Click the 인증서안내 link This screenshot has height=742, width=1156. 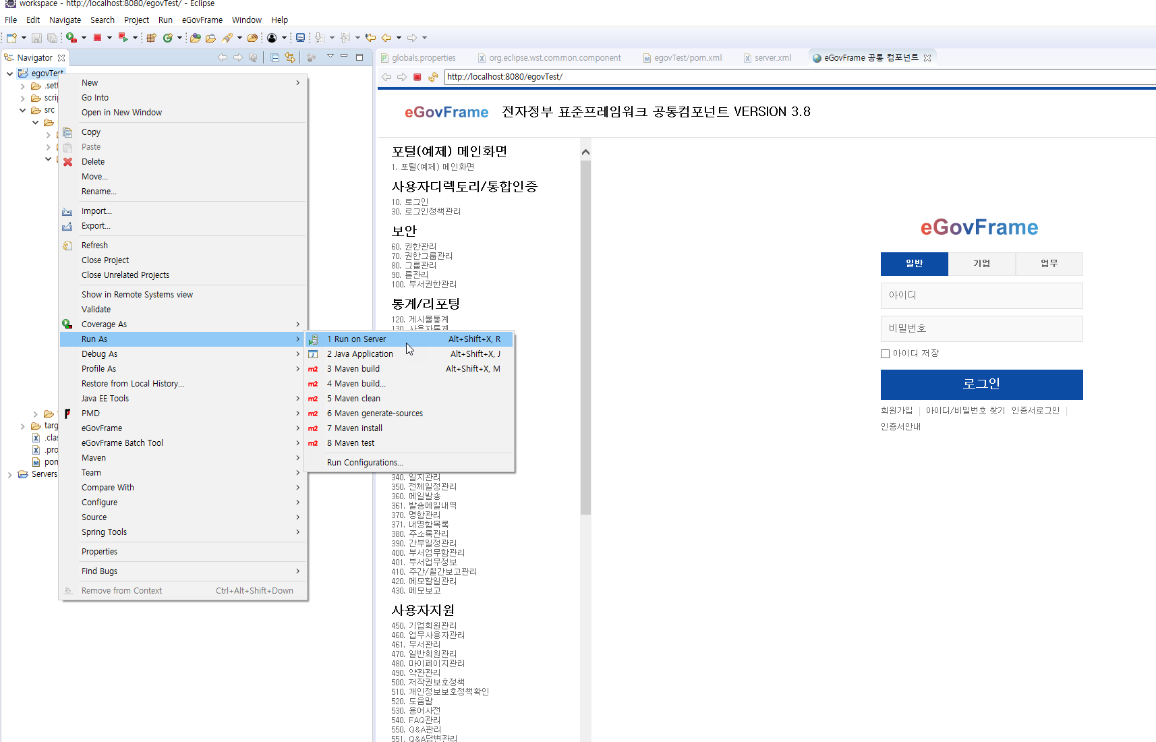point(900,427)
